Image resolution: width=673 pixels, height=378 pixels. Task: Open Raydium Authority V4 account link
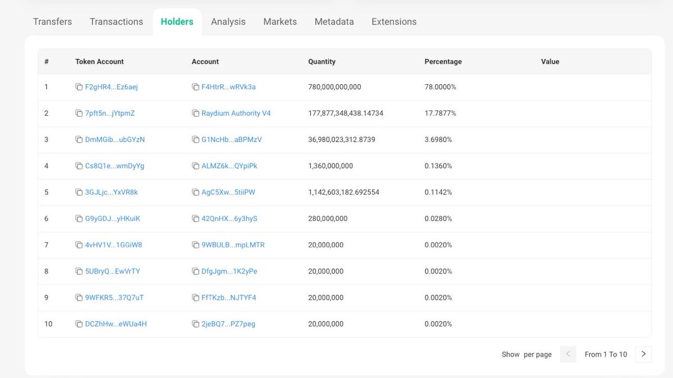point(236,113)
